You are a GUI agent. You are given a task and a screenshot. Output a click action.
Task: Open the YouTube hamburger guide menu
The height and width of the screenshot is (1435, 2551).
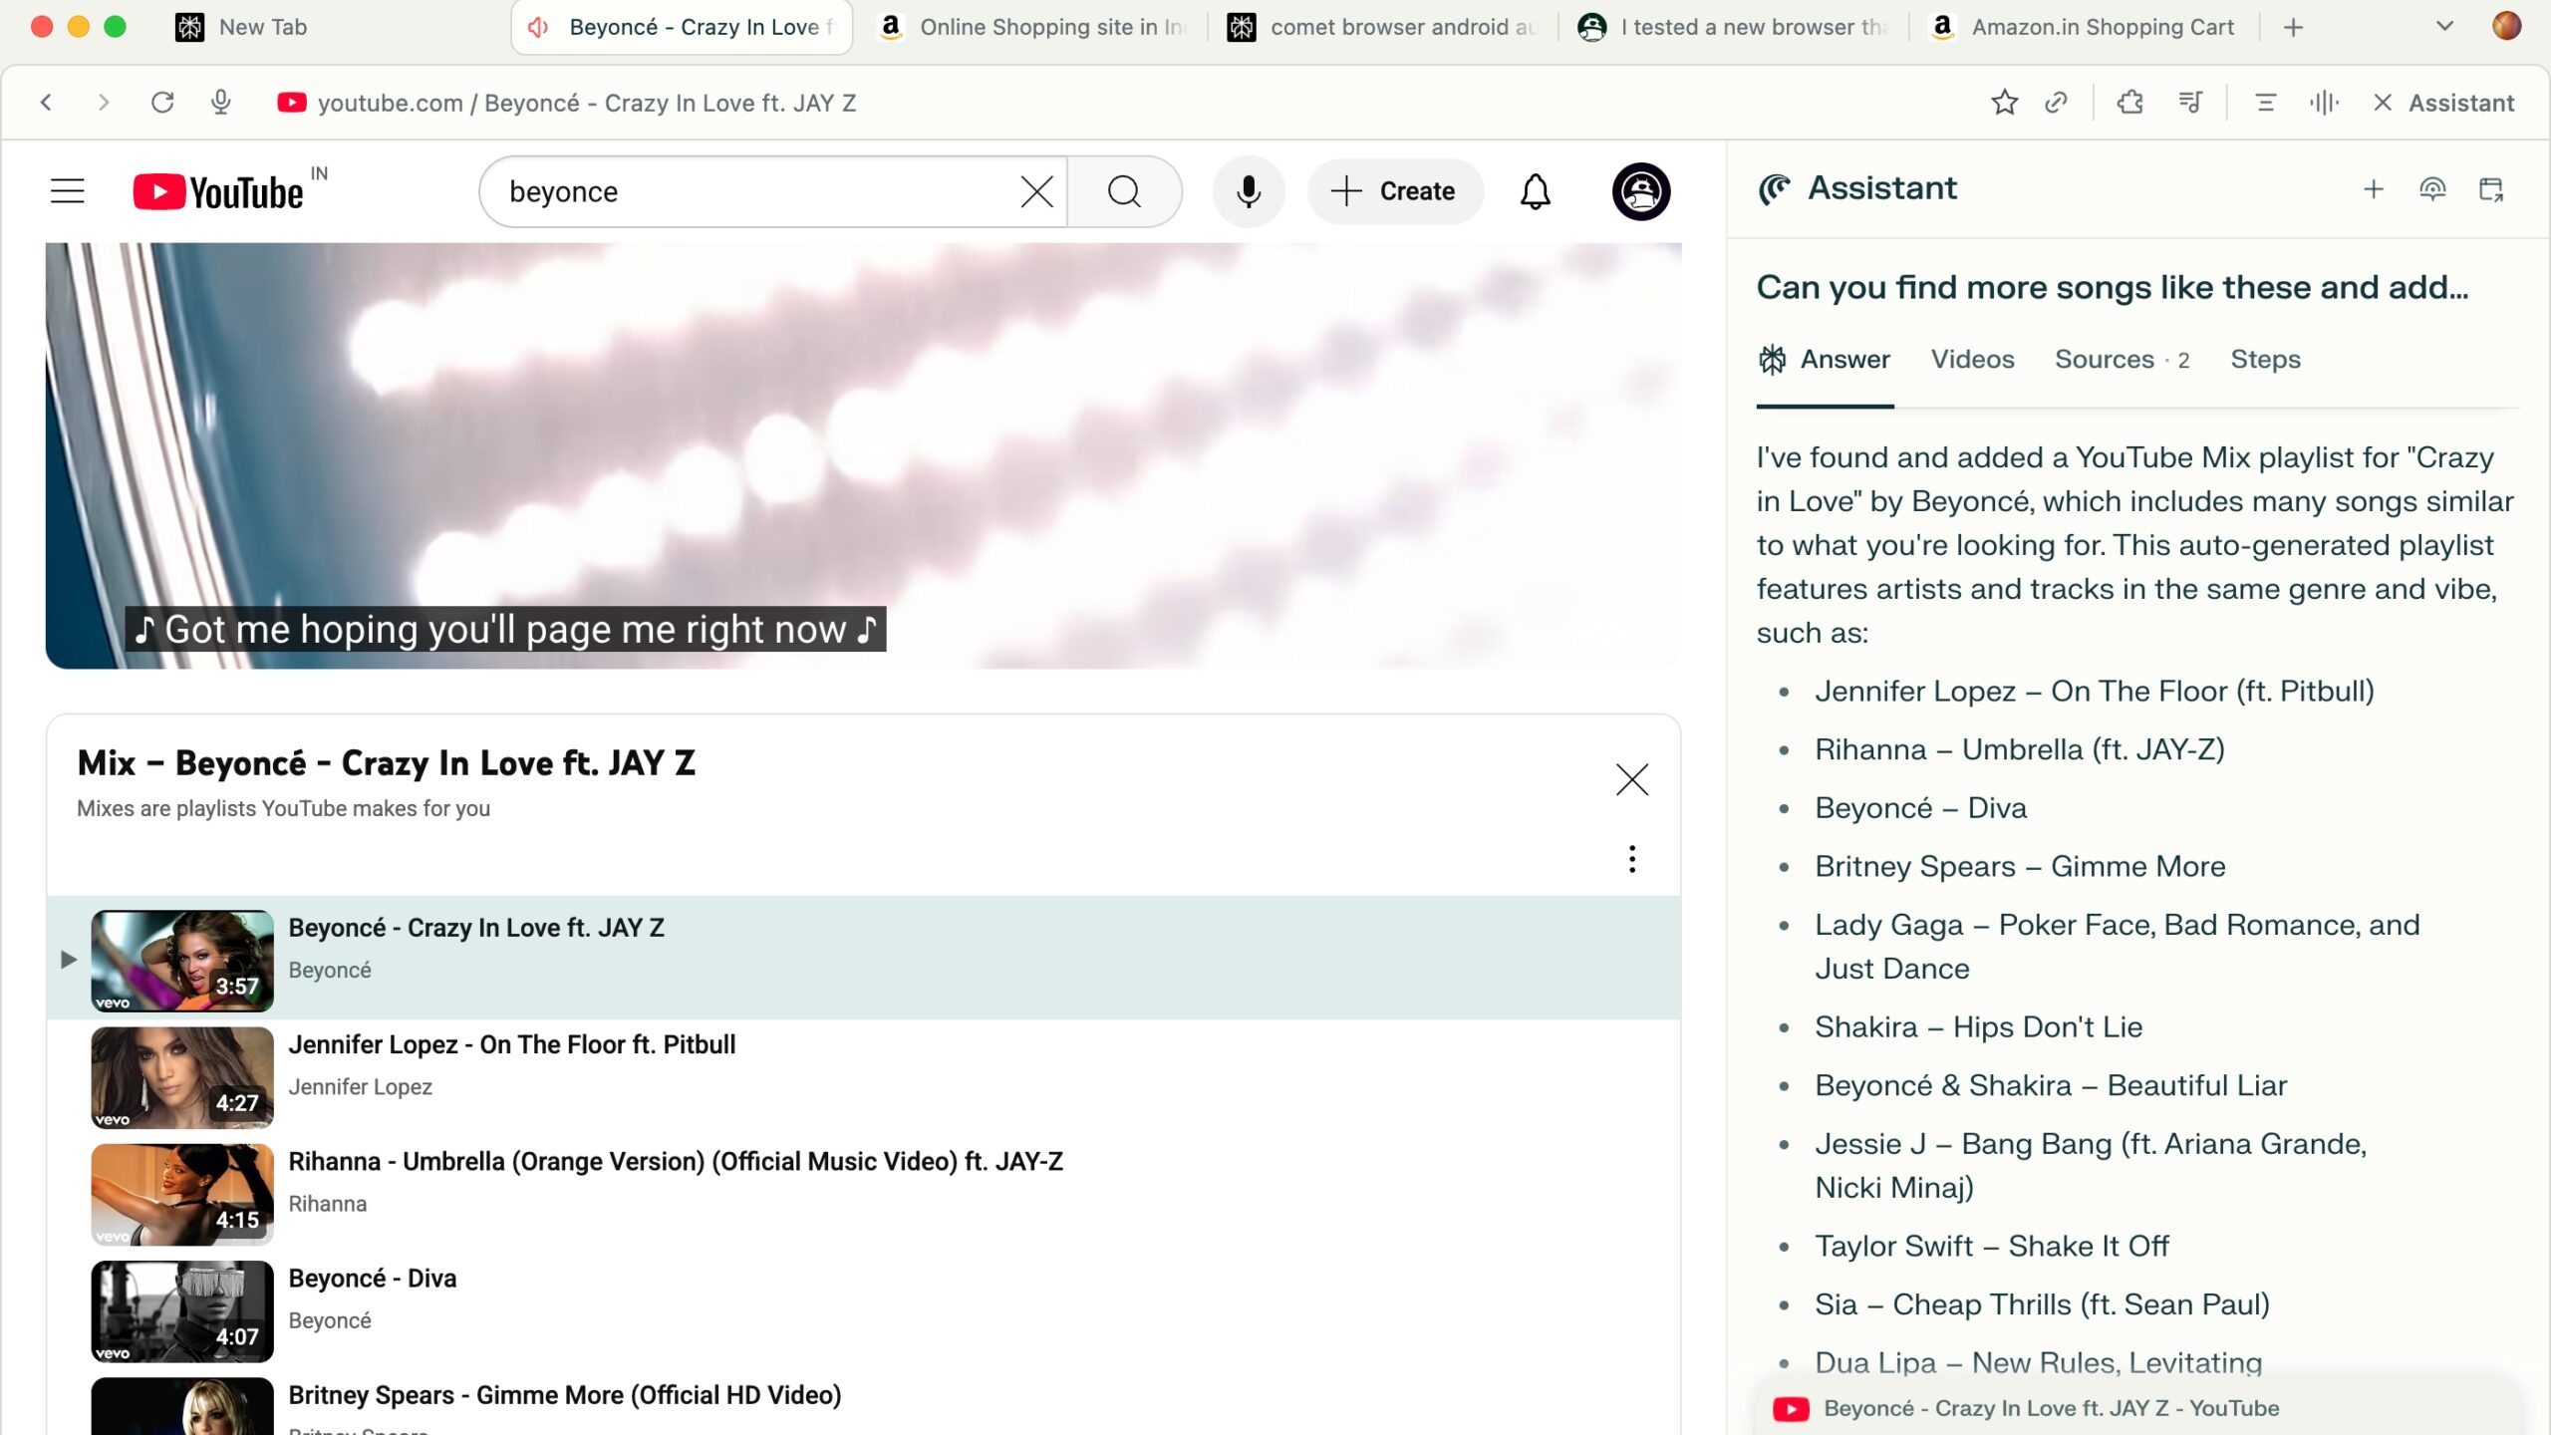[x=68, y=191]
